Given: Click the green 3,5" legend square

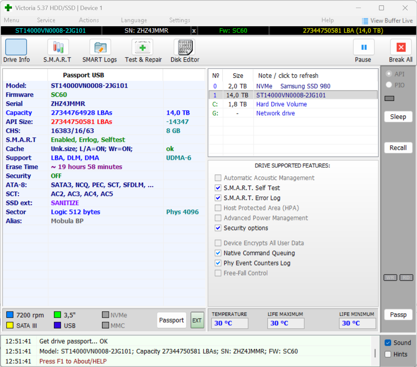Looking at the screenshot, I should pyautogui.click(x=57, y=315).
